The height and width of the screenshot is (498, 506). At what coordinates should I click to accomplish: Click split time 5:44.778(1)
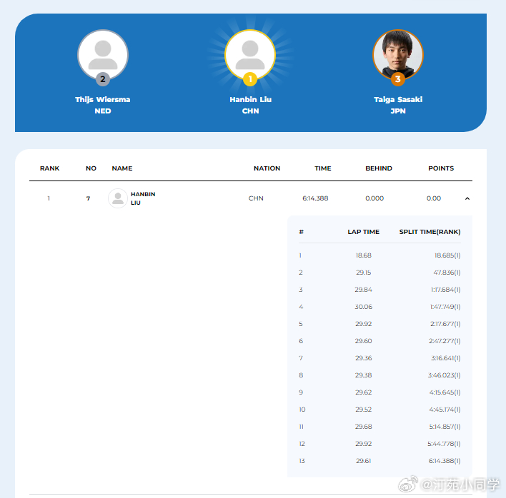click(444, 444)
